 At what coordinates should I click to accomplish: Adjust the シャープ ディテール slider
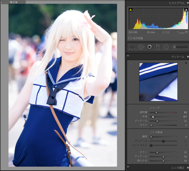[157, 121]
